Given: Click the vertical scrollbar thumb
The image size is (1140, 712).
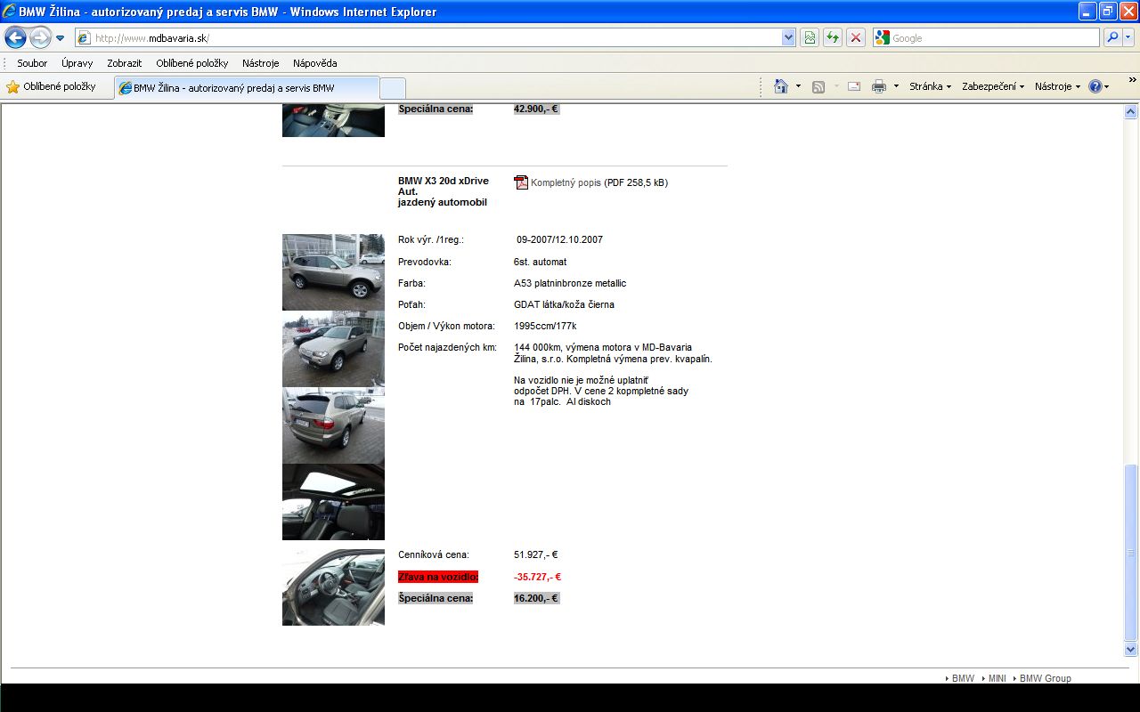Looking at the screenshot, I should click(x=1131, y=553).
